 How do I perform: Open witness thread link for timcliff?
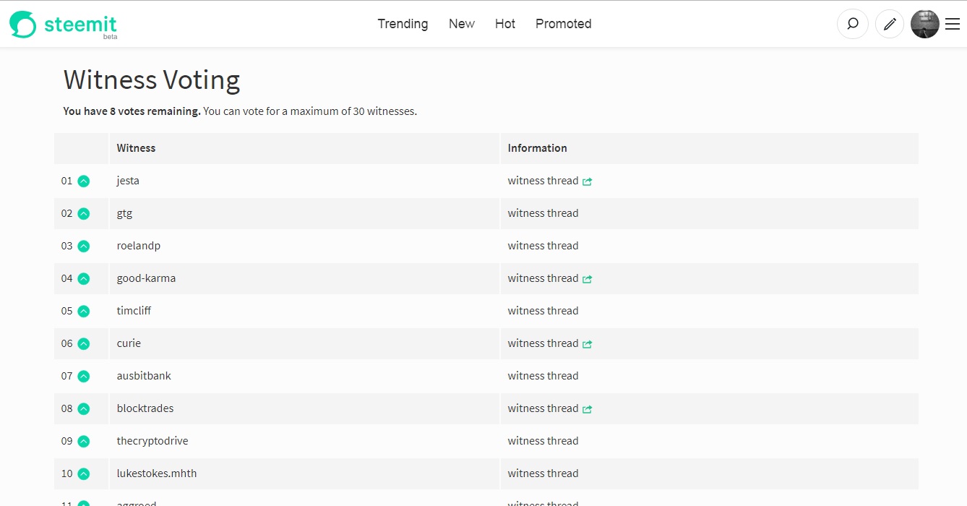coord(543,311)
